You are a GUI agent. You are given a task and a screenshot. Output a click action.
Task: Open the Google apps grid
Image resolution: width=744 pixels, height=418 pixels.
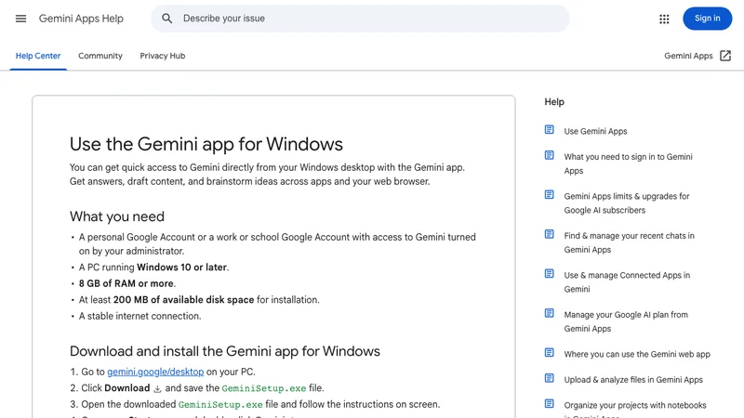pyautogui.click(x=664, y=19)
